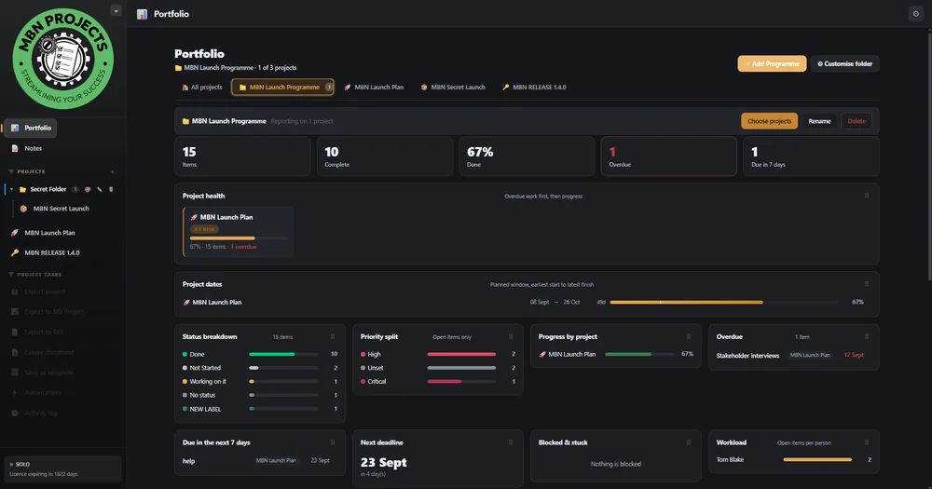Click the Priority split card grip handle
This screenshot has height=489, width=932.
tap(511, 336)
